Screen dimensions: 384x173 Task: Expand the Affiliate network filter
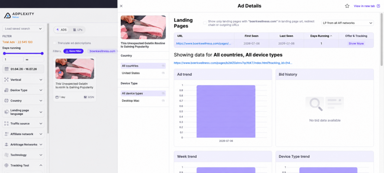[23, 134]
